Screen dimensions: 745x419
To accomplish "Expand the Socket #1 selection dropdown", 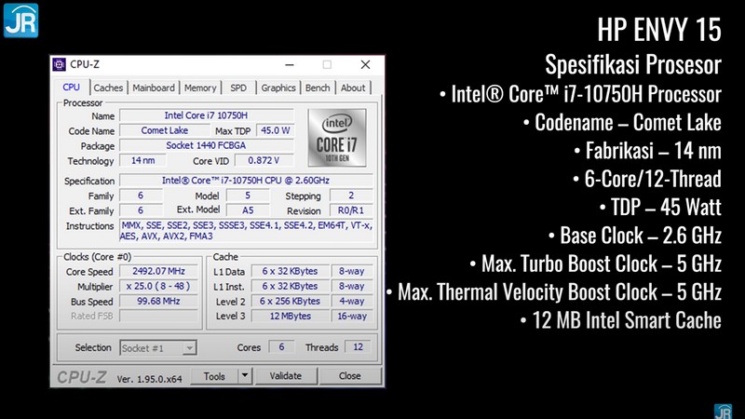I will coord(189,348).
